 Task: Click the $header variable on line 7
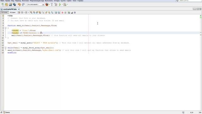[x=15, y=30]
